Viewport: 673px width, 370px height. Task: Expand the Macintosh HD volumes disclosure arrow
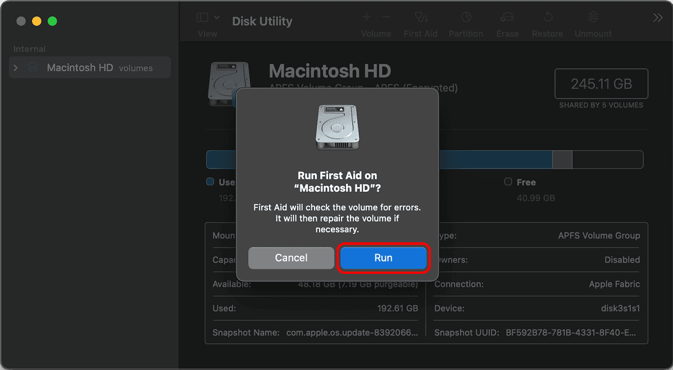(16, 68)
